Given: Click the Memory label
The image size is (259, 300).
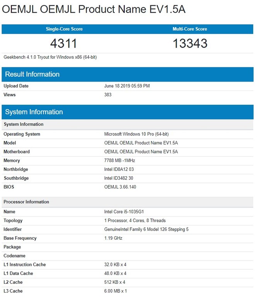Looking at the screenshot, I should pyautogui.click(x=12, y=160).
